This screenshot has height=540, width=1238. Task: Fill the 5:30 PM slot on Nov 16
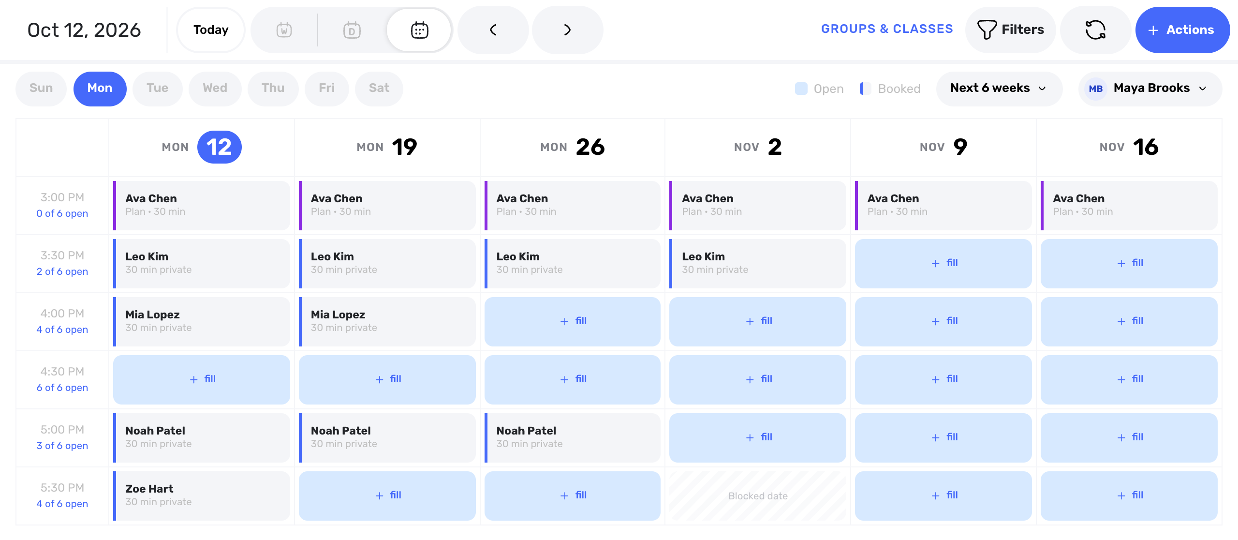pyautogui.click(x=1129, y=496)
